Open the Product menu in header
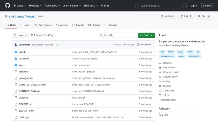 [x=20, y=6]
